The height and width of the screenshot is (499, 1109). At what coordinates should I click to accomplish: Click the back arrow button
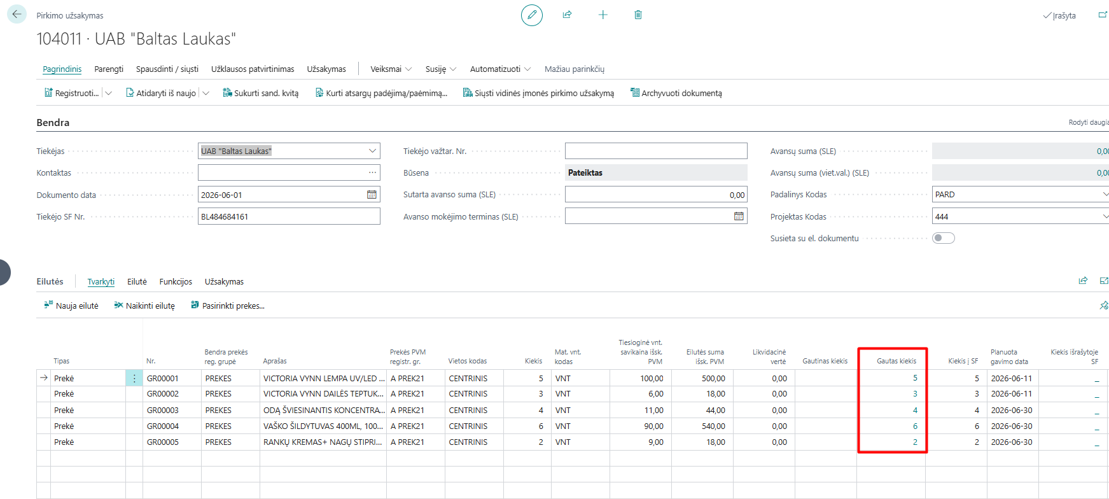[17, 14]
